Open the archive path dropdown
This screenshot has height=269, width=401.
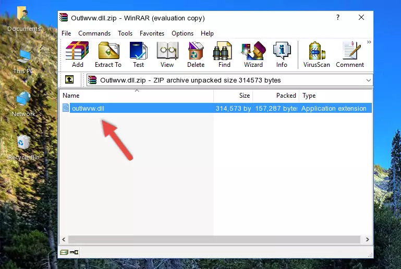tap(368, 80)
